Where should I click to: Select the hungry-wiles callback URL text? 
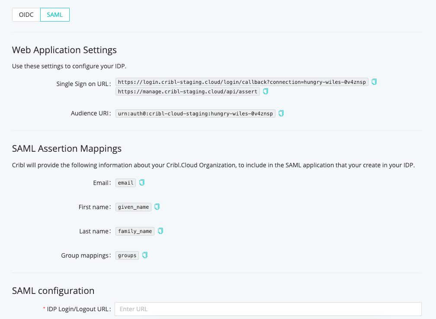(x=240, y=82)
